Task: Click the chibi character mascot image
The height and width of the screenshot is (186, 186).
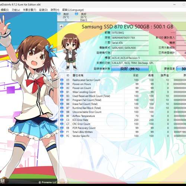Action: click(70, 52)
